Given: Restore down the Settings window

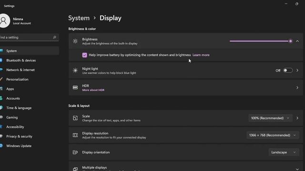Looking at the screenshot, I should tap(296, 4).
